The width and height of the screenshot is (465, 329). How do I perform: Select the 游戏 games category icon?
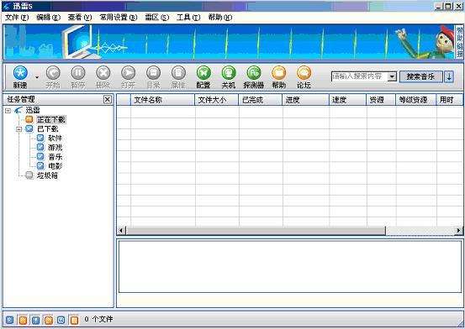tap(40, 147)
